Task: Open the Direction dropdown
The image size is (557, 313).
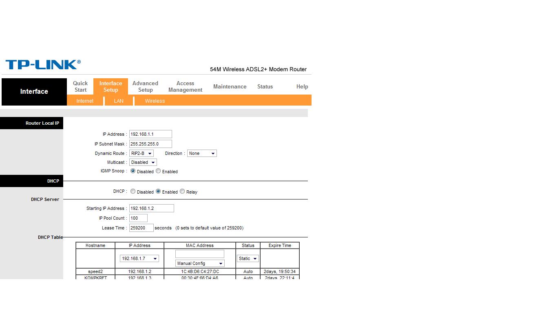Action: click(x=202, y=153)
